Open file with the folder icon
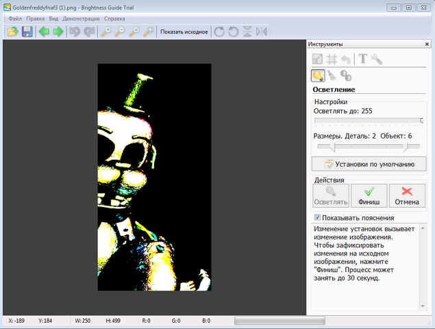Screen dimensions: 435x329 point(13,32)
